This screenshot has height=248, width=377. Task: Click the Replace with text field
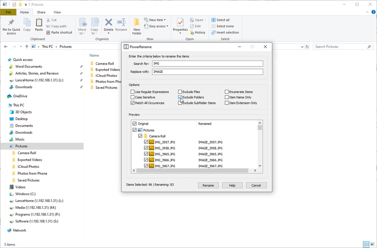point(207,72)
